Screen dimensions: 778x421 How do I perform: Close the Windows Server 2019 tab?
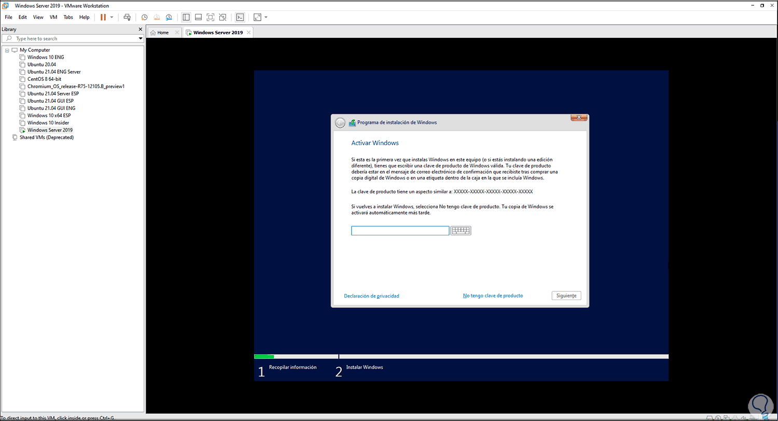[x=248, y=33]
